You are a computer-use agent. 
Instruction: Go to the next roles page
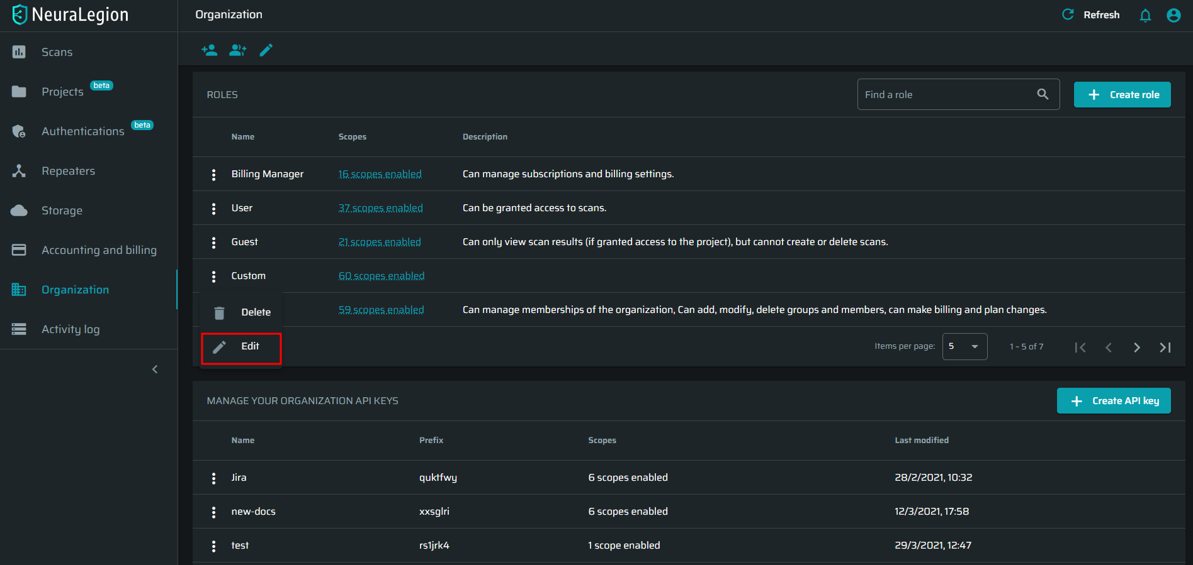[1137, 347]
